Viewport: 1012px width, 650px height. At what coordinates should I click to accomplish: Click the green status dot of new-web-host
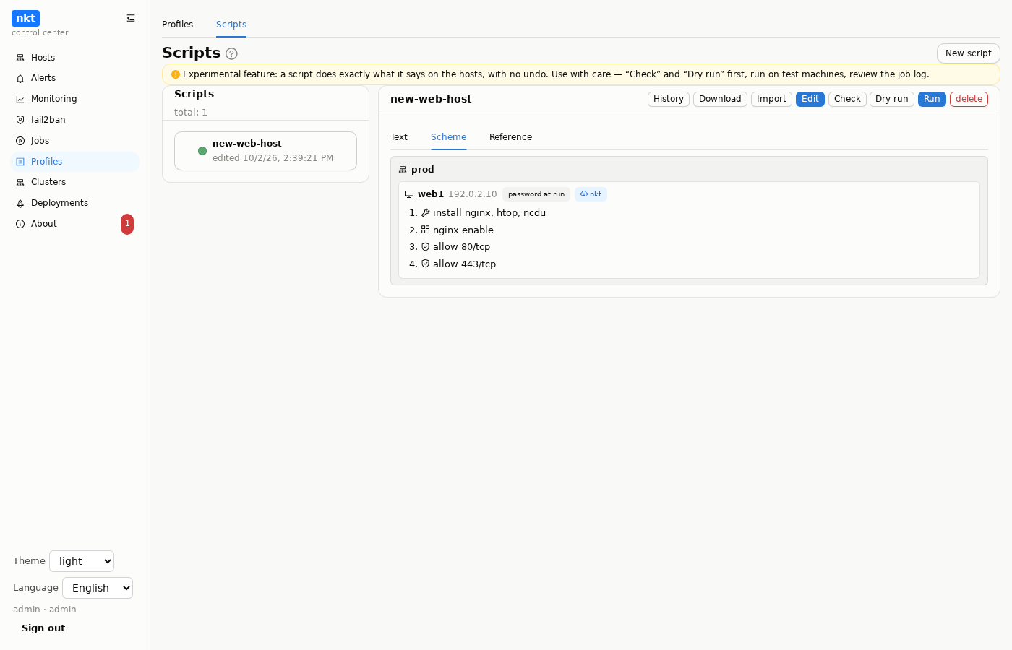pyautogui.click(x=202, y=151)
